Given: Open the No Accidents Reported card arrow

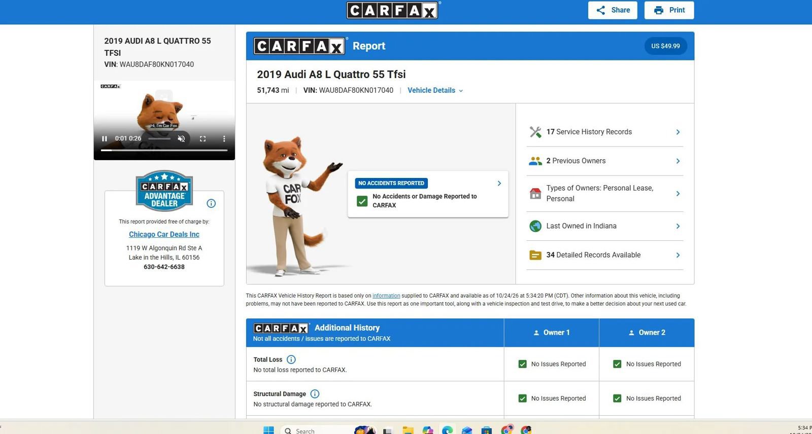Looking at the screenshot, I should coord(499,184).
